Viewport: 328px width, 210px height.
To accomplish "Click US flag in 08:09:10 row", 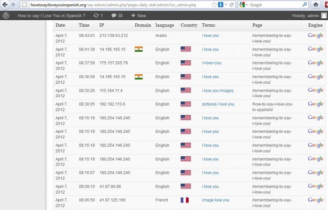I will coord(186,186).
